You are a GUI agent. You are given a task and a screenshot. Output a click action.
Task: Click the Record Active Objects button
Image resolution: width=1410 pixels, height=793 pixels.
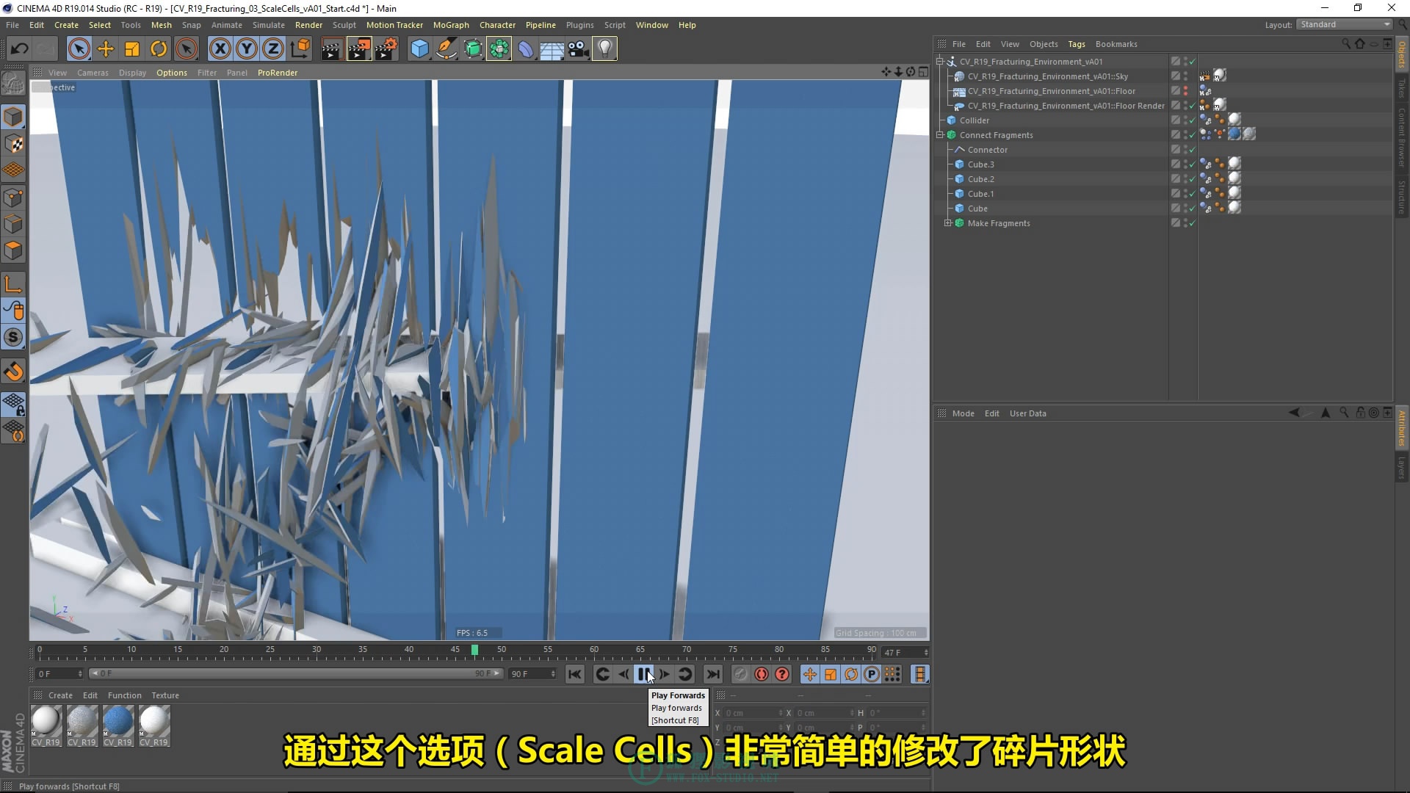[x=741, y=674]
